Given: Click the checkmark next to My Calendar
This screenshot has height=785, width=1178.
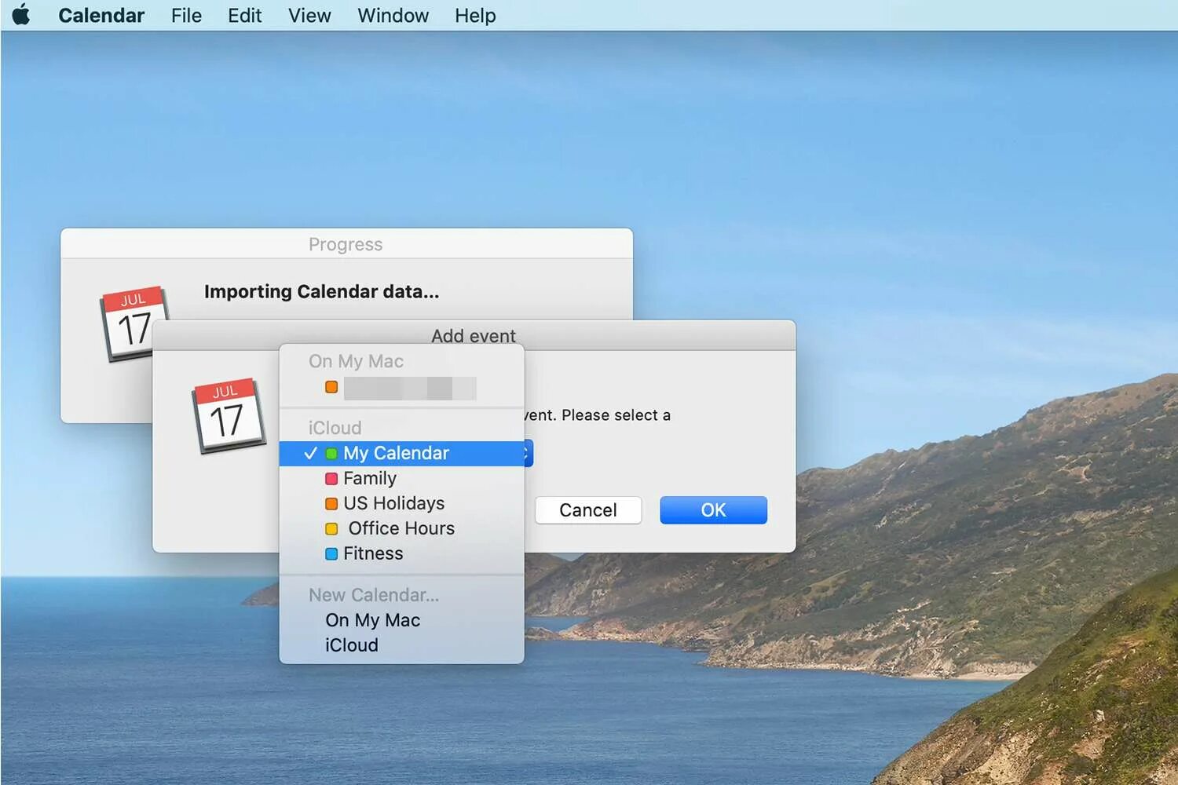Looking at the screenshot, I should coord(311,453).
